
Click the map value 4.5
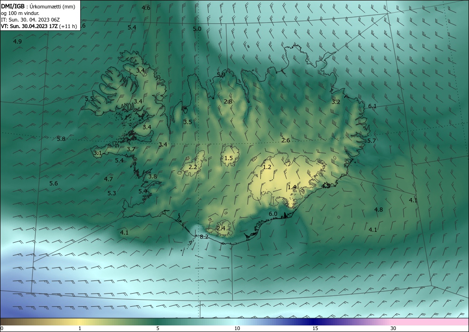point(326,186)
